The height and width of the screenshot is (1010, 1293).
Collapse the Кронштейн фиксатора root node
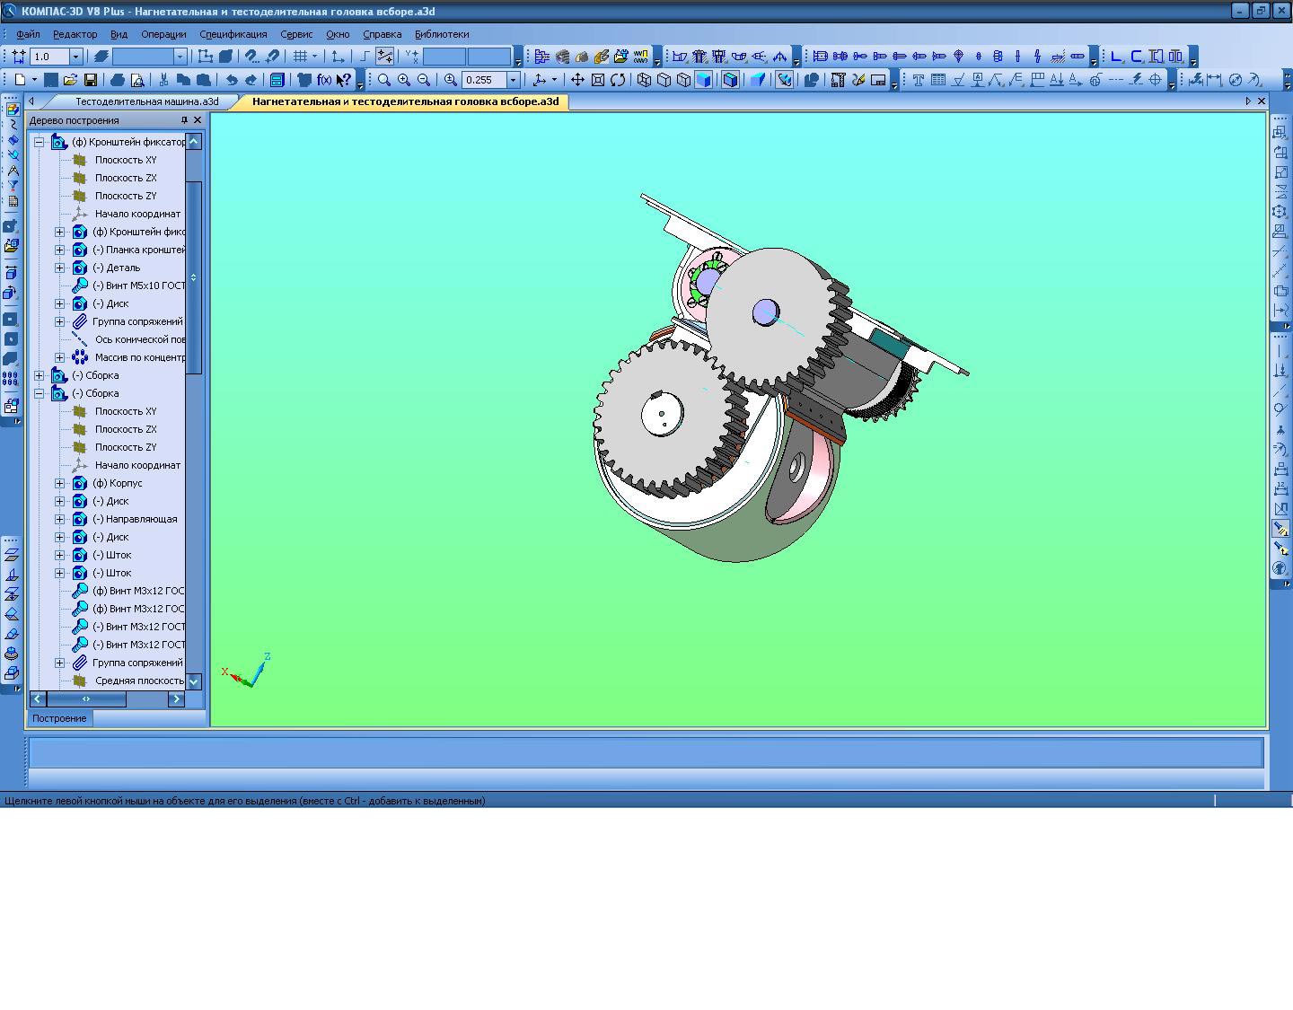pyautogui.click(x=40, y=142)
